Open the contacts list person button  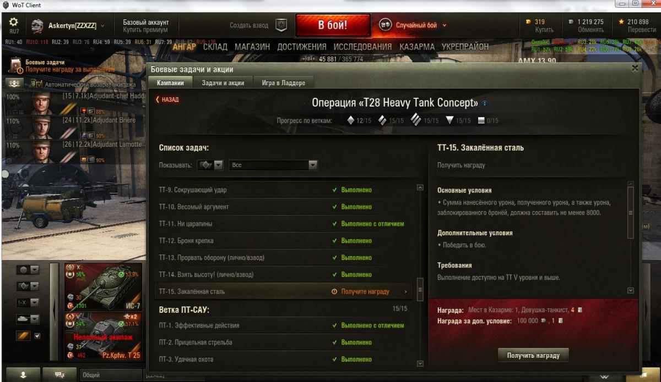coord(23,374)
